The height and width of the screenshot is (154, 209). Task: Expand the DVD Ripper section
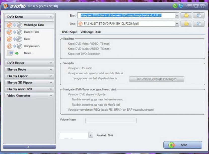pos(29,63)
